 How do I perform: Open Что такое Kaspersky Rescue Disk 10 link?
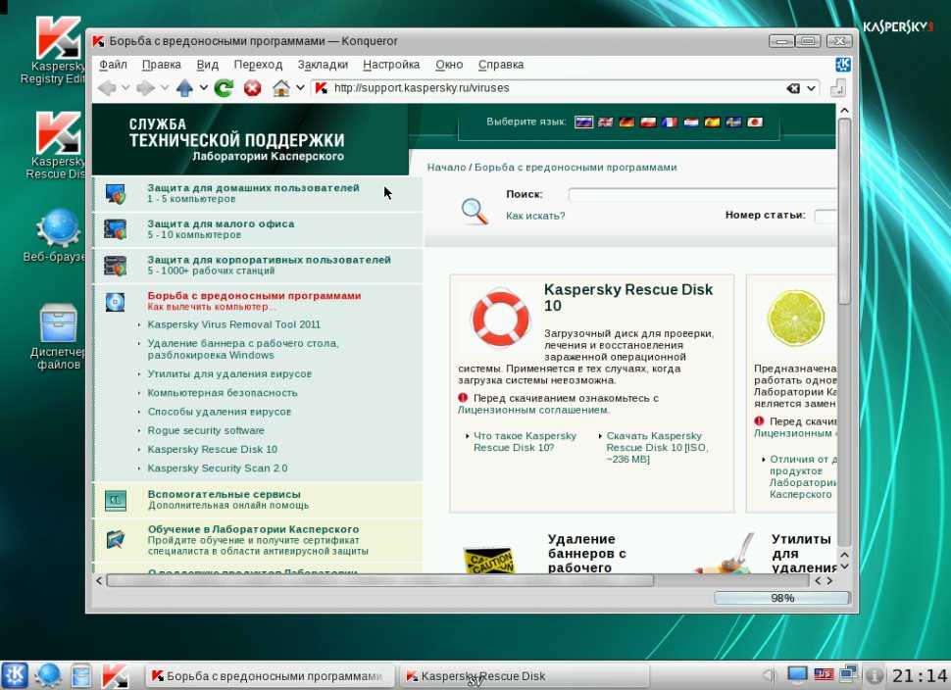pos(525,441)
